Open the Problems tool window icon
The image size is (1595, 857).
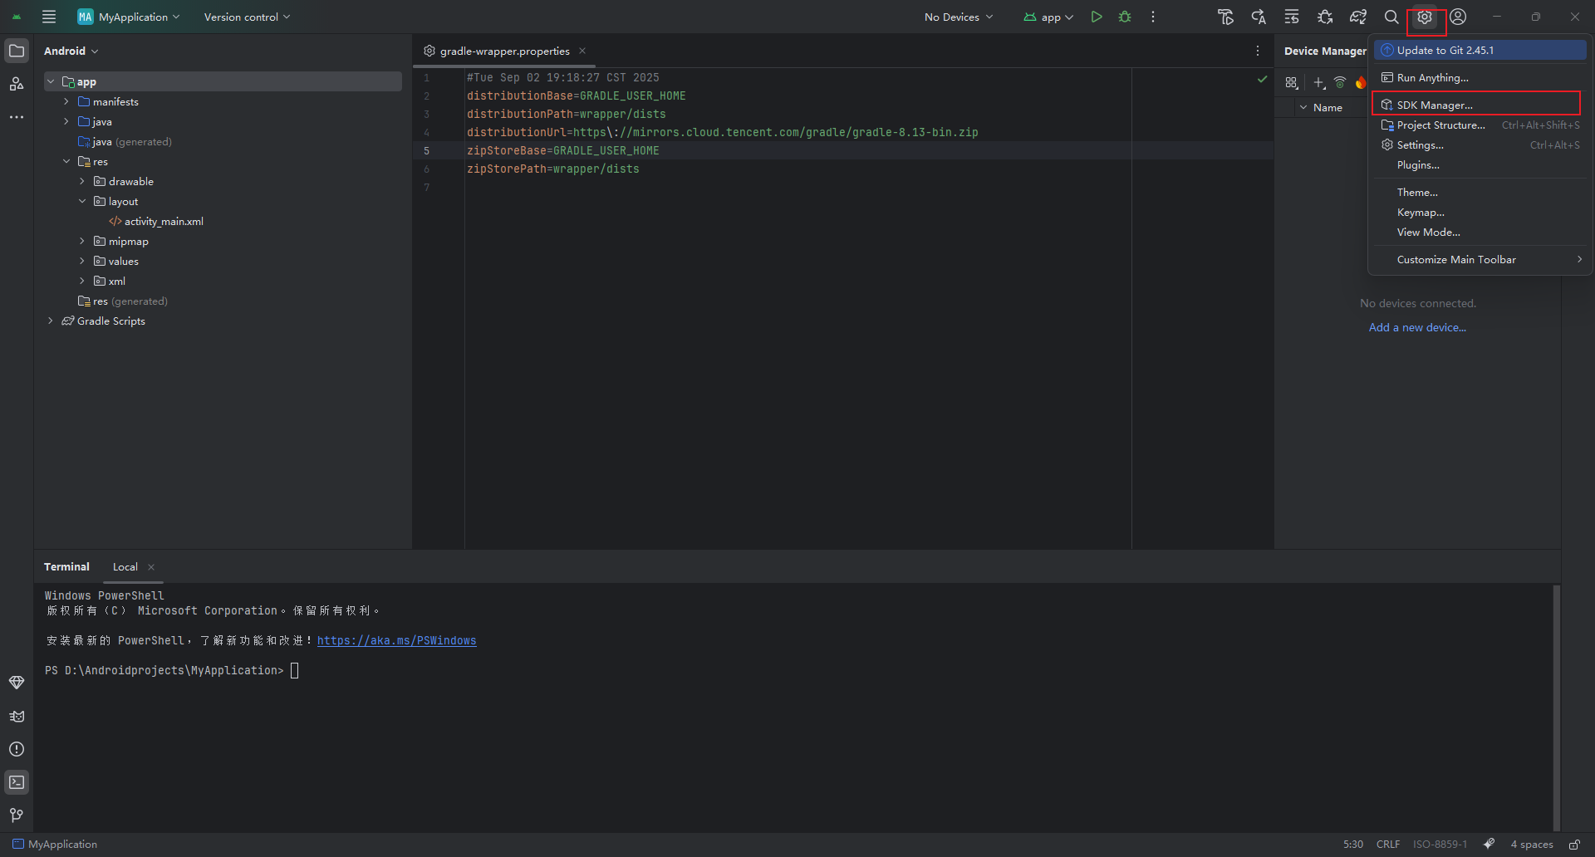click(17, 749)
